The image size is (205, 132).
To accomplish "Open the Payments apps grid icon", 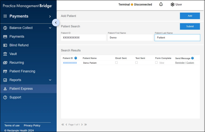I will click(x=5, y=16).
